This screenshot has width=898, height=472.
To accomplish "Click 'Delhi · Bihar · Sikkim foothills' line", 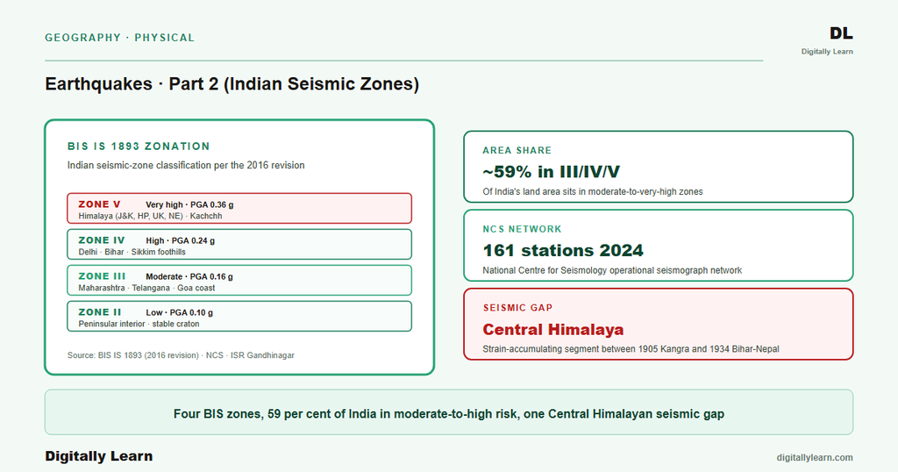I will point(132,252).
